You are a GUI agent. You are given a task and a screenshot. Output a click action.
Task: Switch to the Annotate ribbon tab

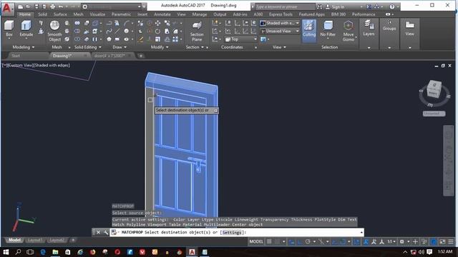162,14
